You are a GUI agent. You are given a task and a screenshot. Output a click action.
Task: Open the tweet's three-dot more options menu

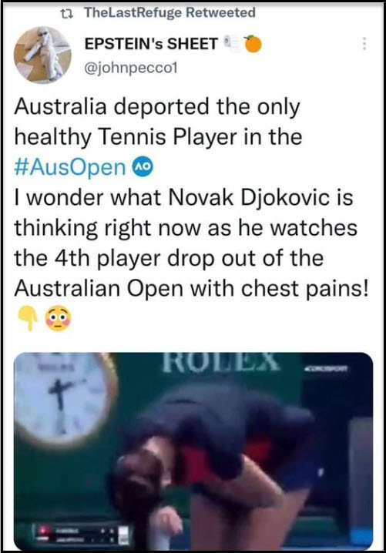click(364, 44)
